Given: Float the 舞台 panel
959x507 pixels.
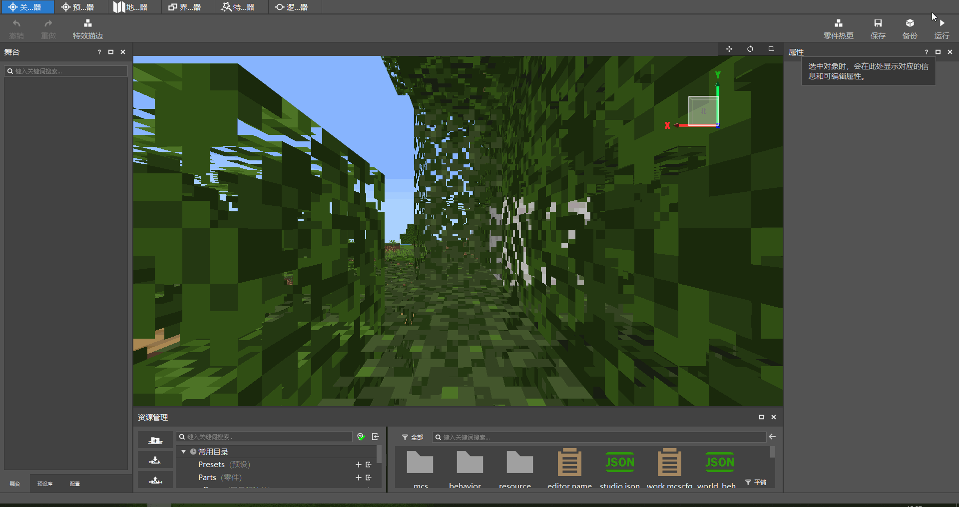Looking at the screenshot, I should (x=111, y=52).
